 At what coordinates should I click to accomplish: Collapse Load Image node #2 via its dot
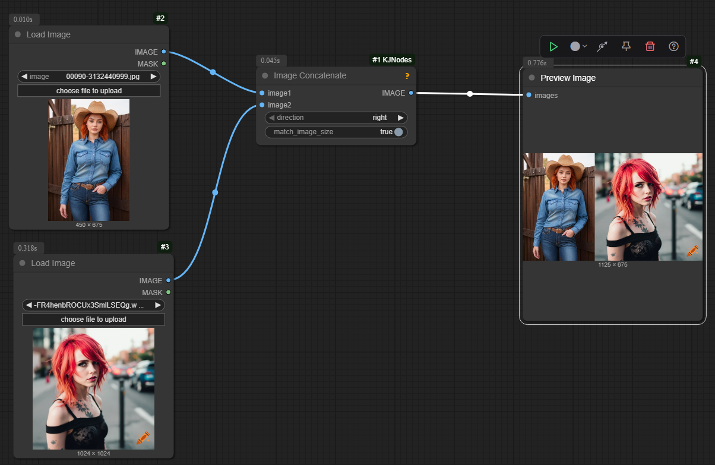coord(18,34)
